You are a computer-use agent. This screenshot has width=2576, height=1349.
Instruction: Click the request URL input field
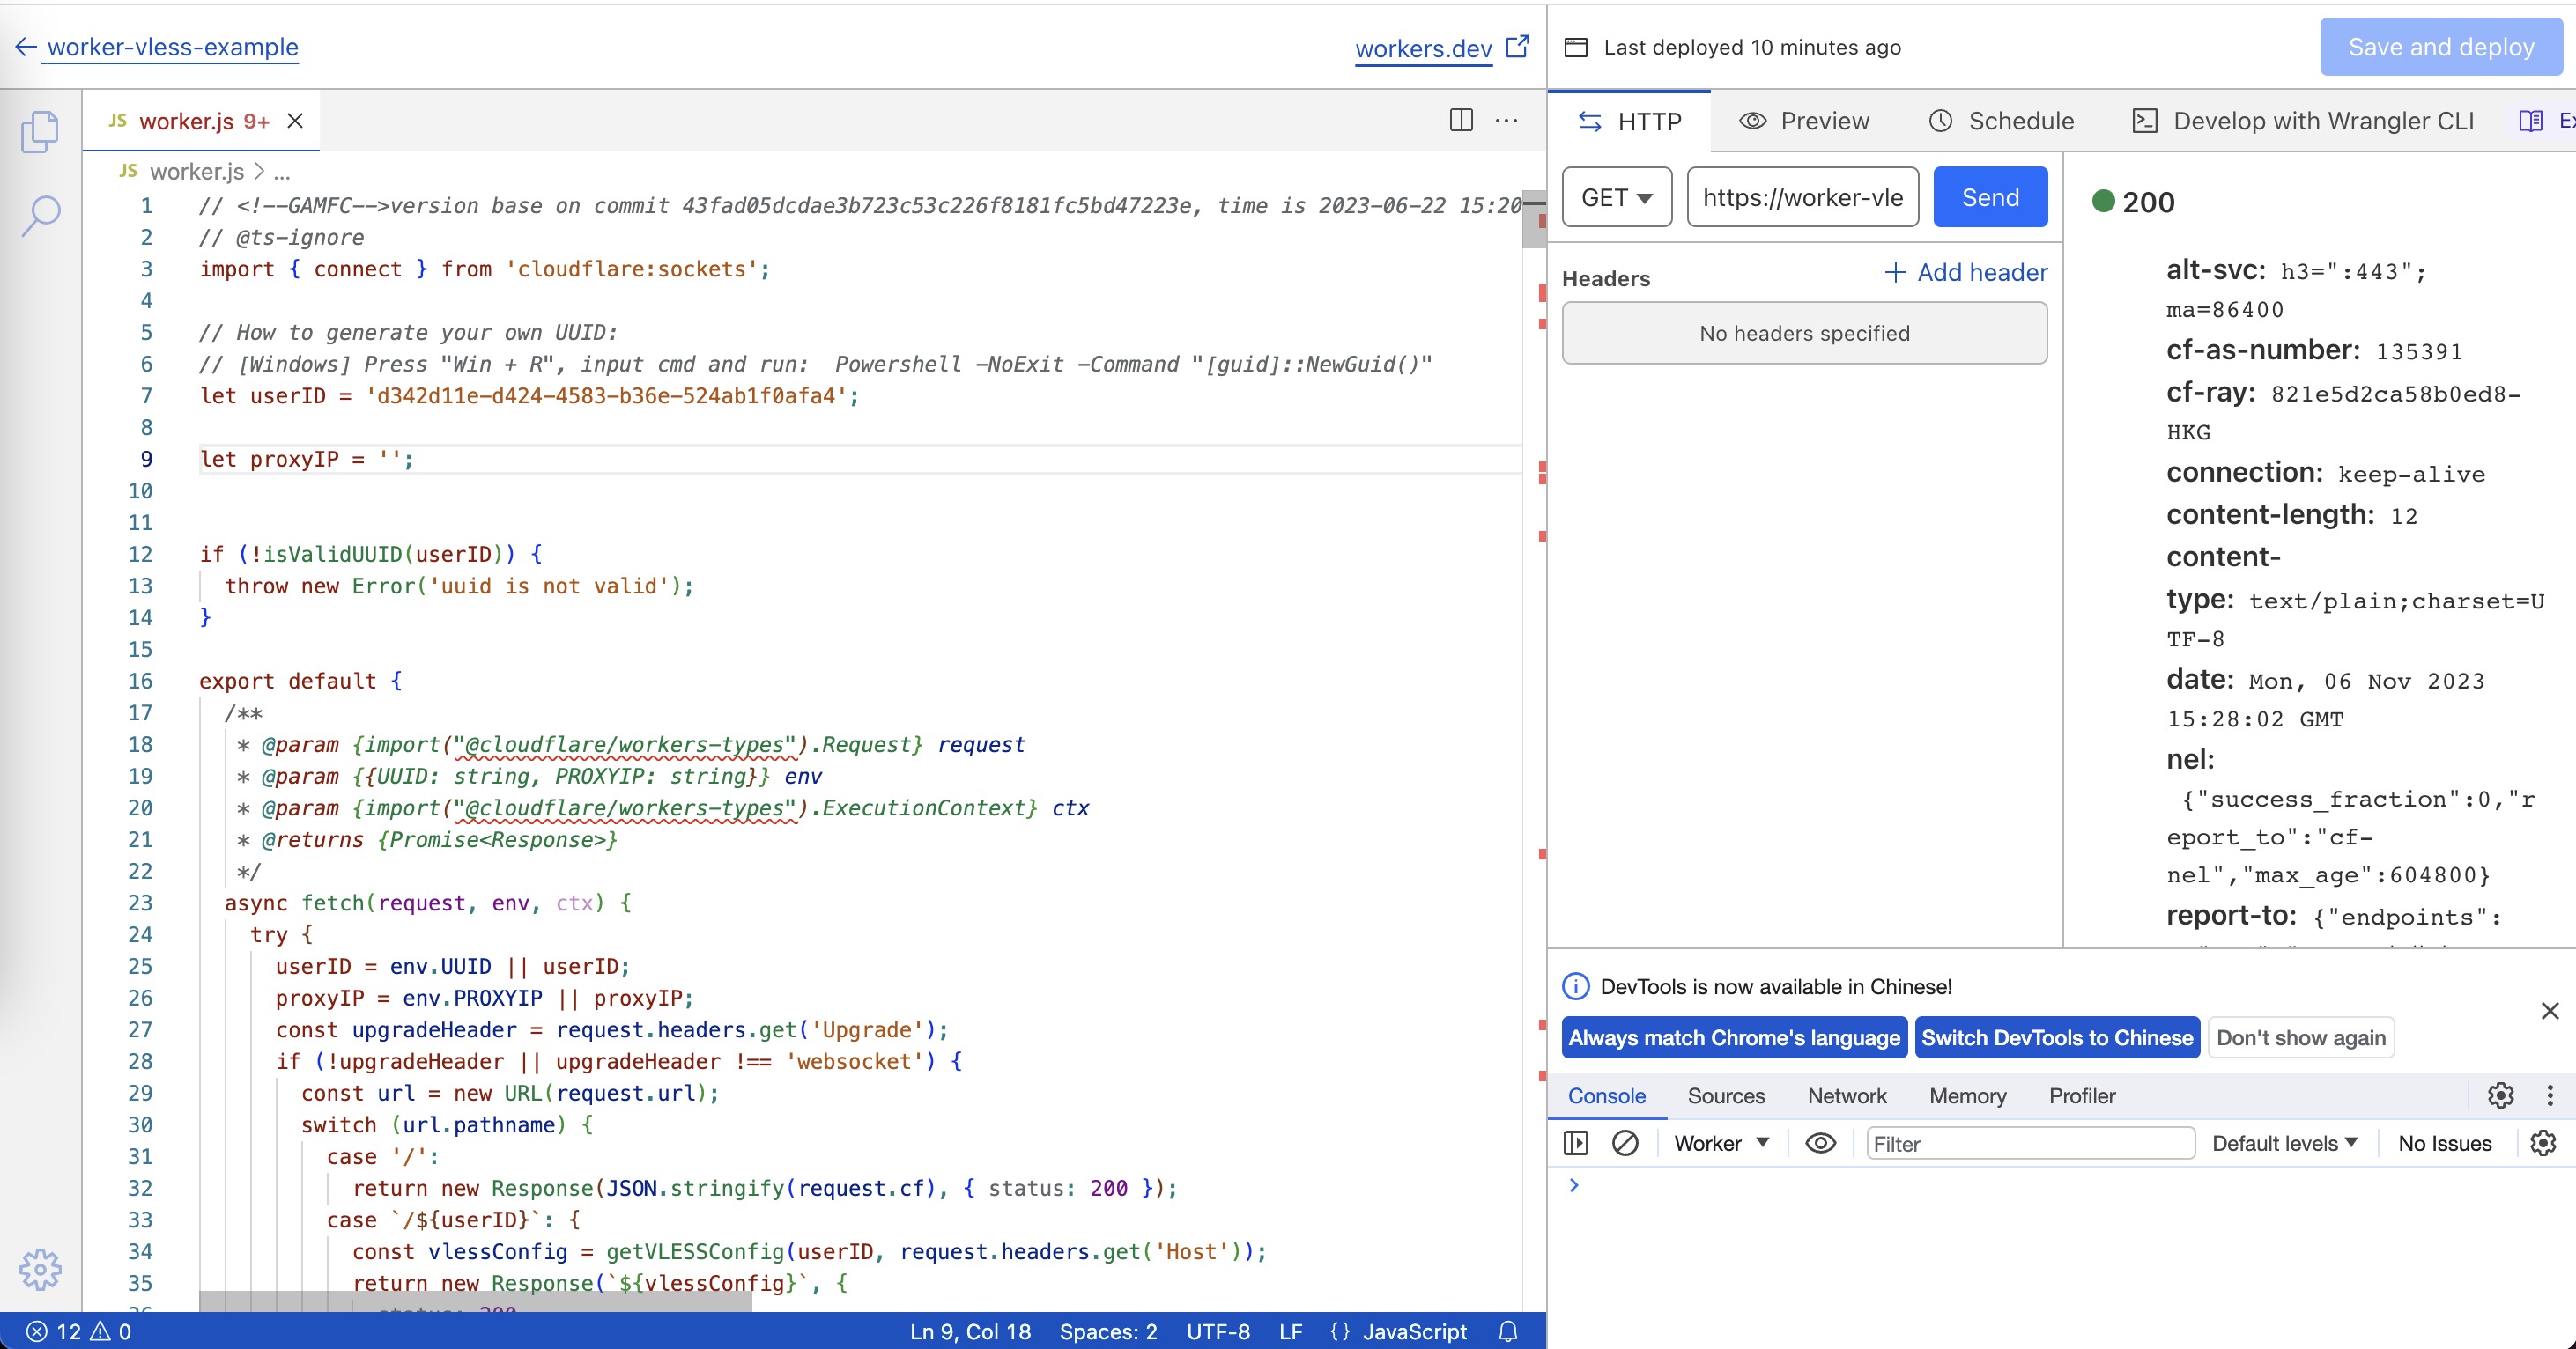click(1802, 197)
